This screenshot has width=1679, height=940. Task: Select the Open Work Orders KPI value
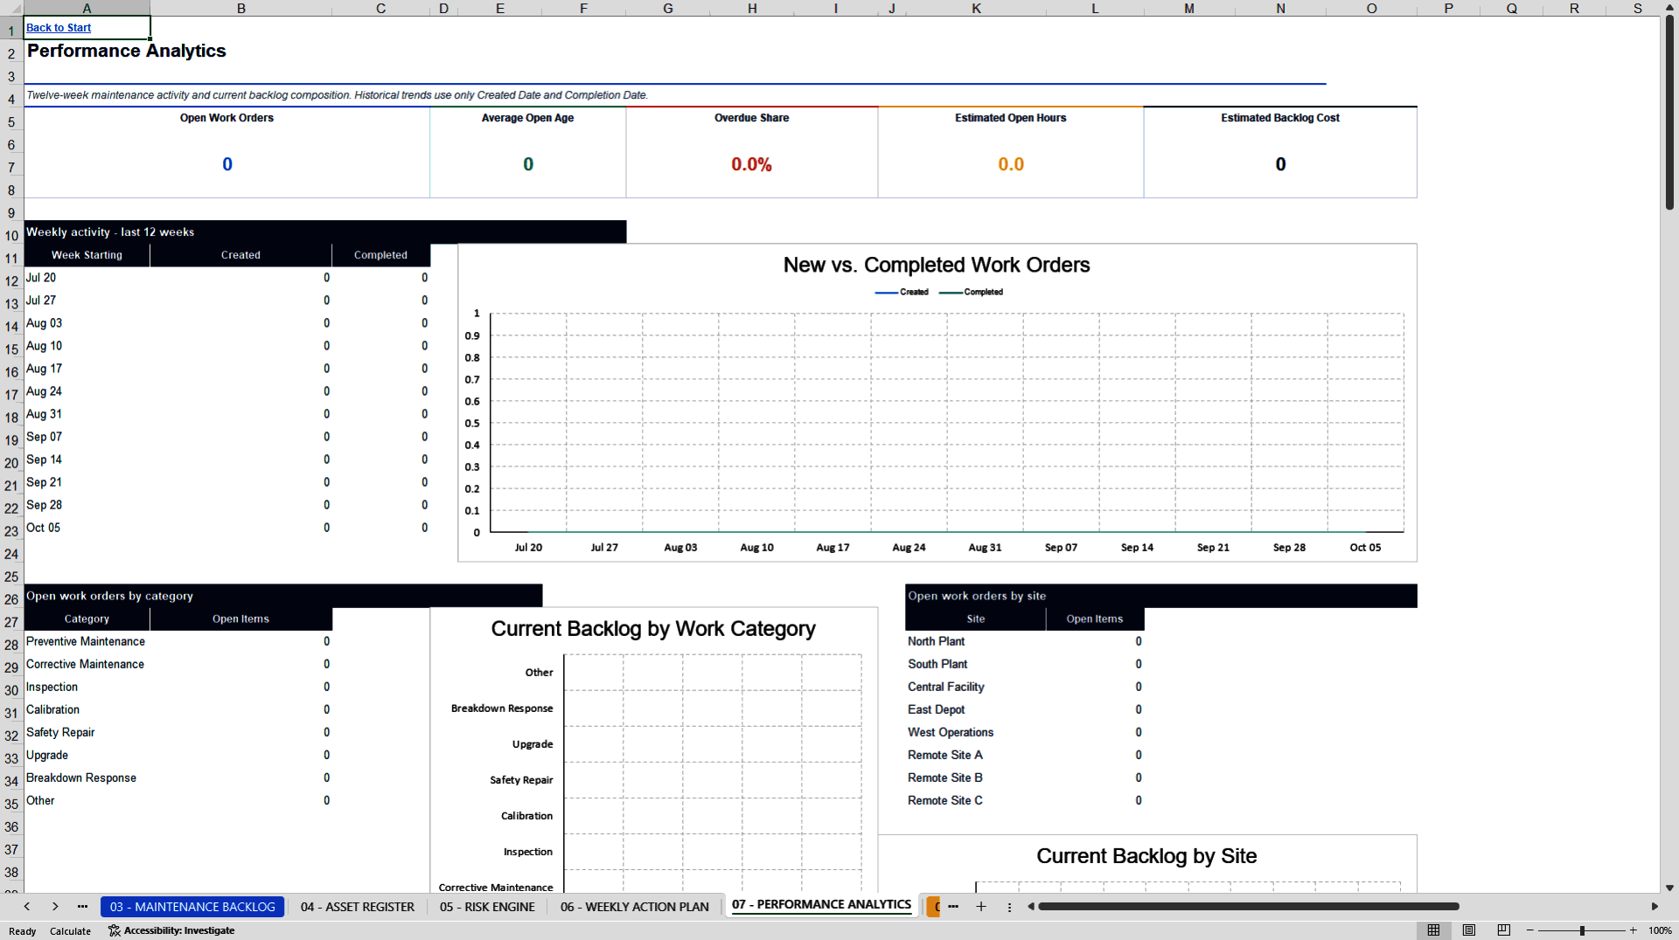(227, 164)
